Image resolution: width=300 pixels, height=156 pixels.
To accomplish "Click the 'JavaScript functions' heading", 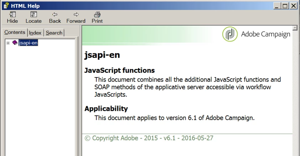I will coord(120,70).
